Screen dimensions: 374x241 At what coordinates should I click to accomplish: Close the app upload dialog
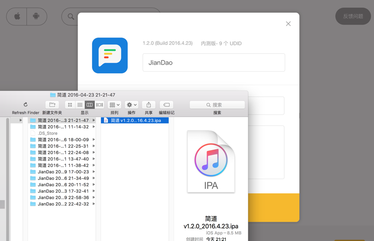(288, 24)
